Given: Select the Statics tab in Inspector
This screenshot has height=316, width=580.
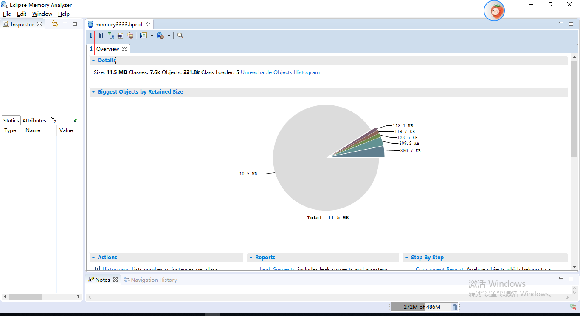Looking at the screenshot, I should coord(10,120).
